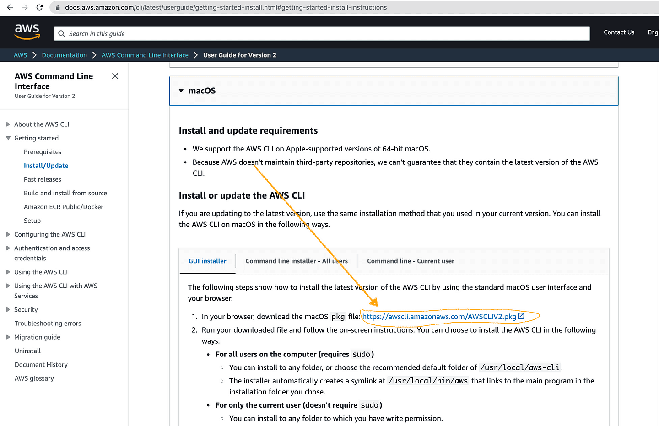Click the /usr/local/bin/aws path text
659x426 pixels.
click(x=428, y=381)
